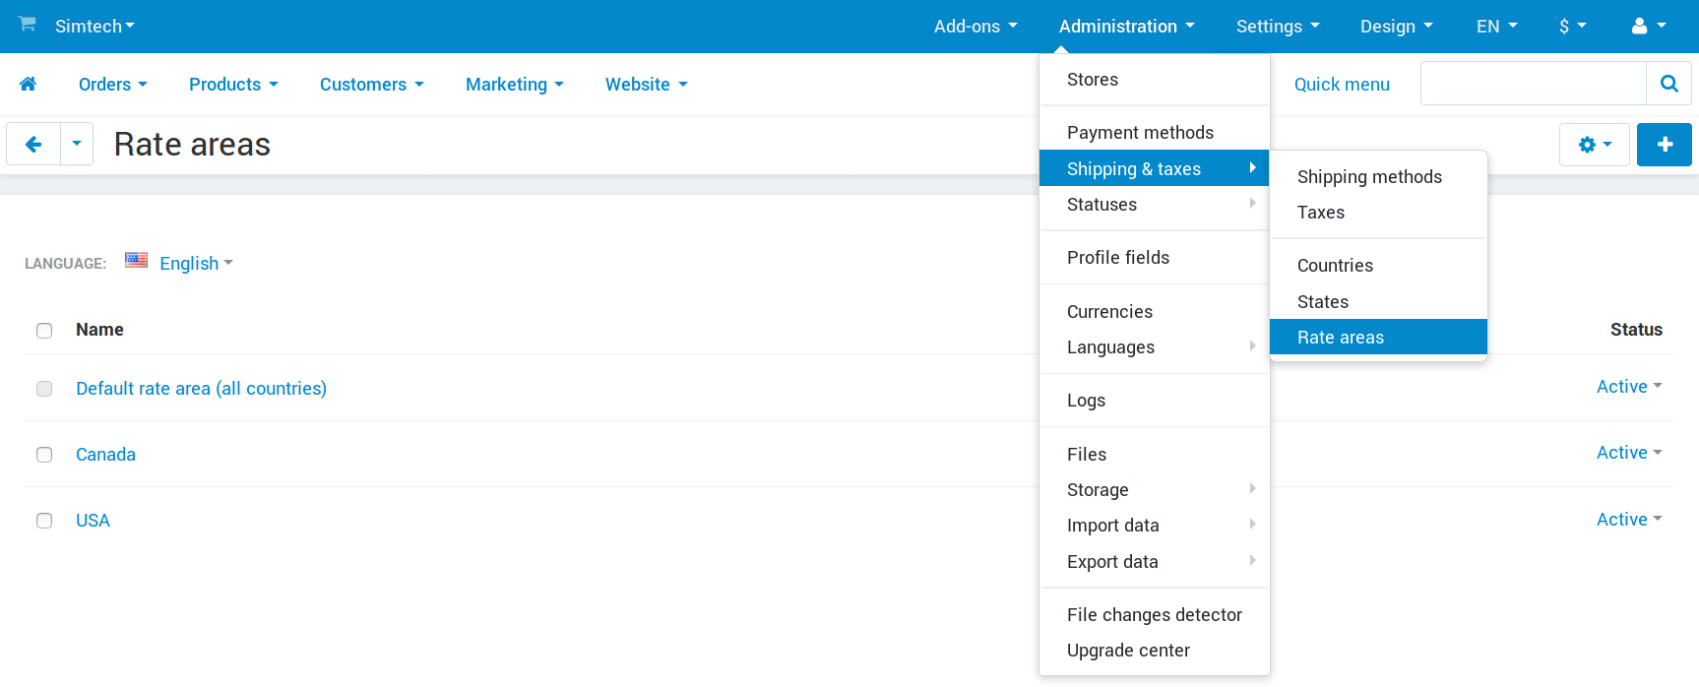The width and height of the screenshot is (1699, 687).
Task: Click the back arrow button
Action: point(33,145)
